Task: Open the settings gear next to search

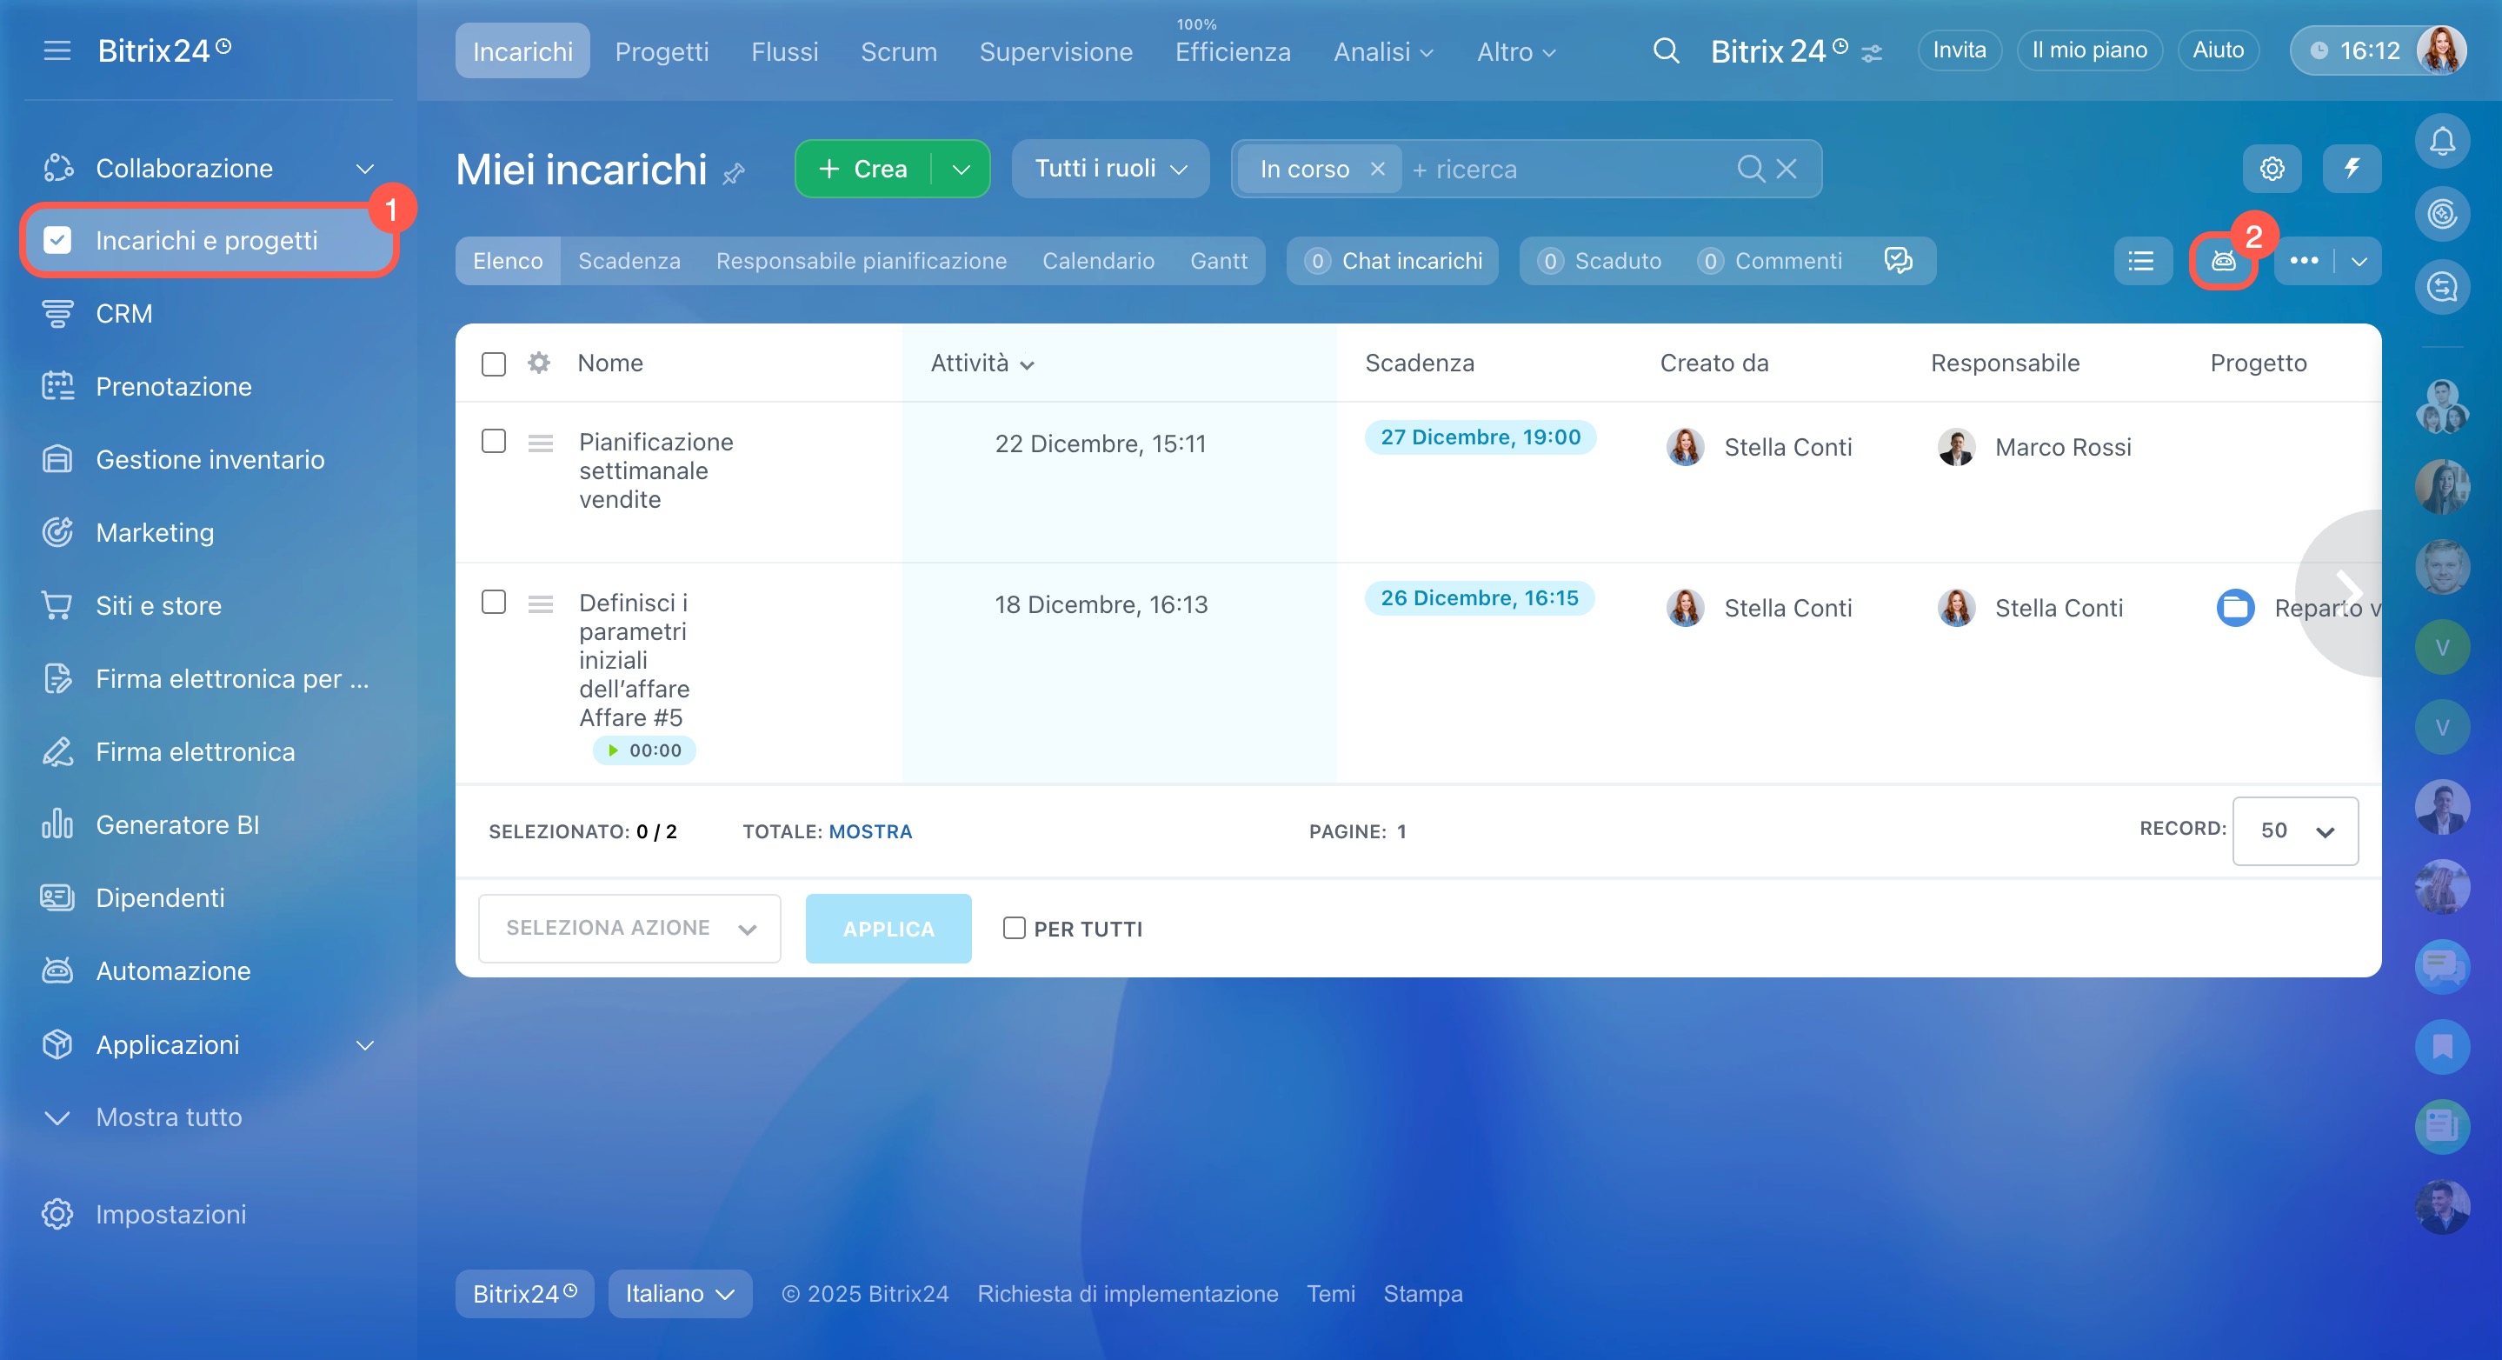Action: [2272, 169]
